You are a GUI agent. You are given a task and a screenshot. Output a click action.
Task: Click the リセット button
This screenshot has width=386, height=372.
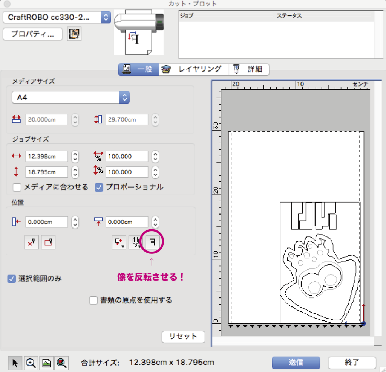point(184,336)
